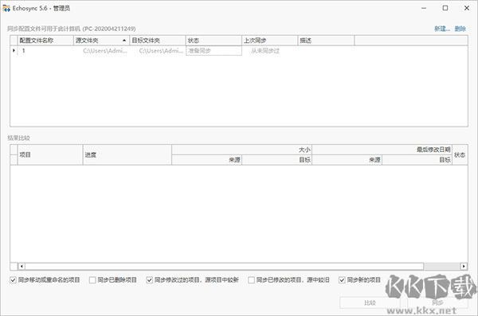
Task: Minimize the Echosync window
Action: (424, 8)
